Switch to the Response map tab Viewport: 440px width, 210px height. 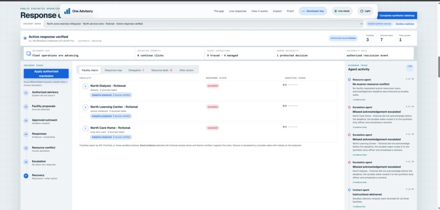point(114,70)
